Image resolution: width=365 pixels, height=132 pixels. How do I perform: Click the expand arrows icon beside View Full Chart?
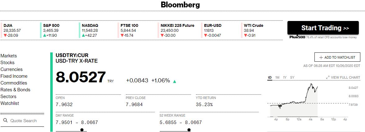coord(327,77)
